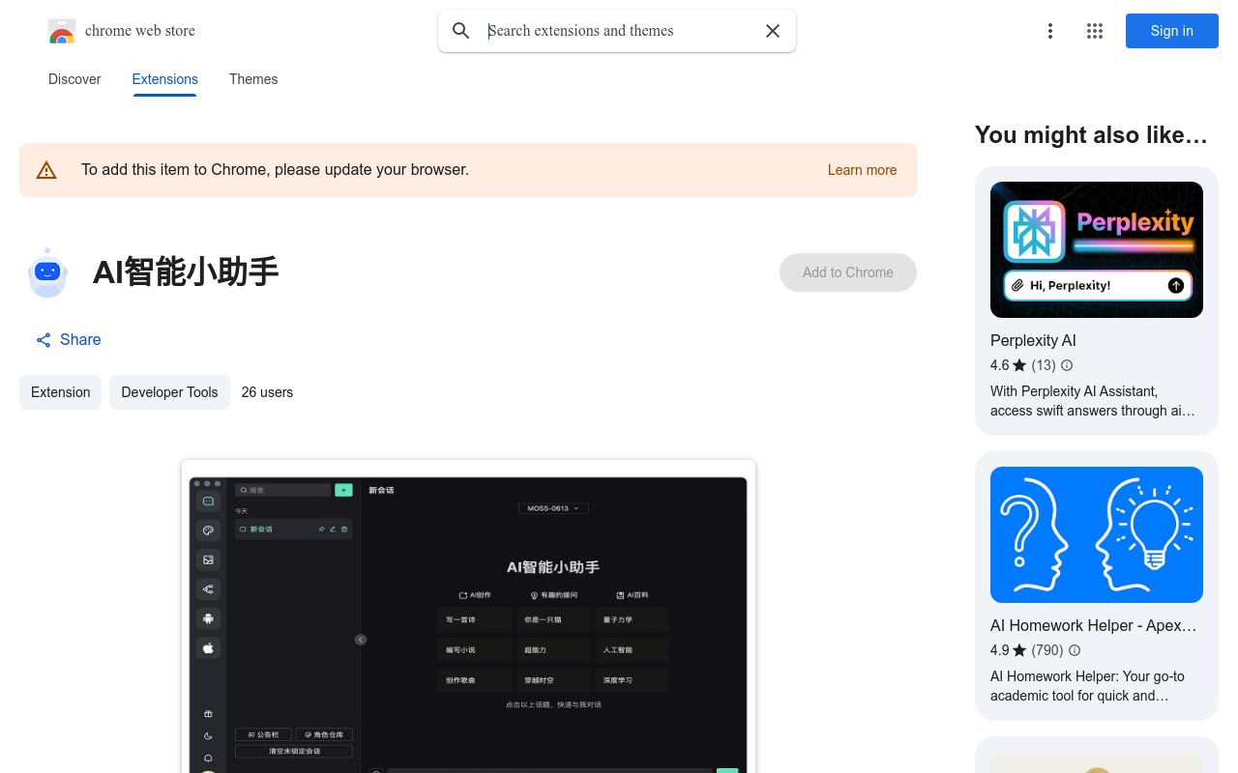Click the 4.6 star rating of Perplexity AI

[x=1008, y=365]
